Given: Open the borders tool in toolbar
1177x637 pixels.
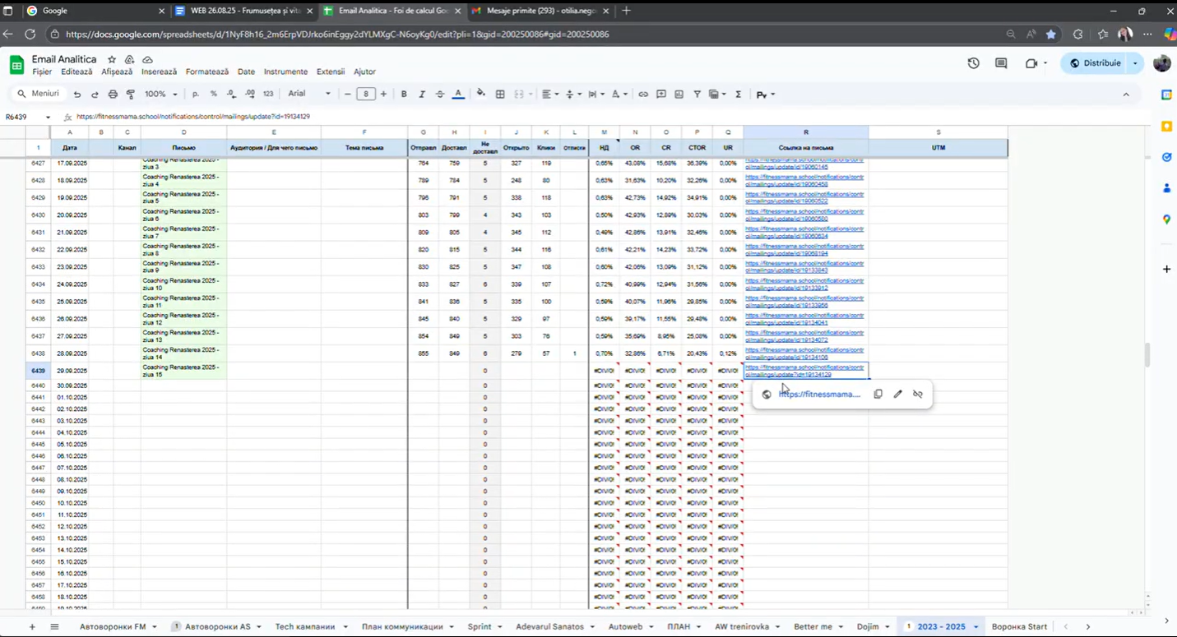Looking at the screenshot, I should (x=500, y=95).
